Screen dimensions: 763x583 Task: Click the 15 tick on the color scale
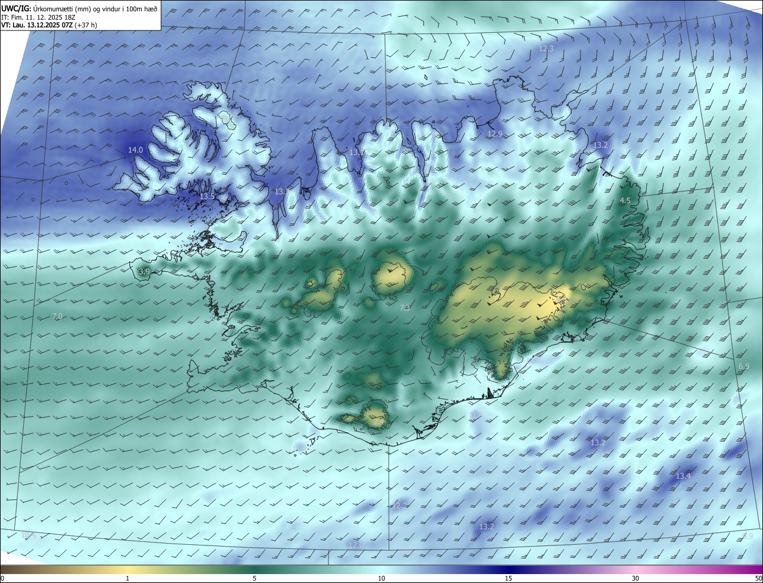pos(508,578)
